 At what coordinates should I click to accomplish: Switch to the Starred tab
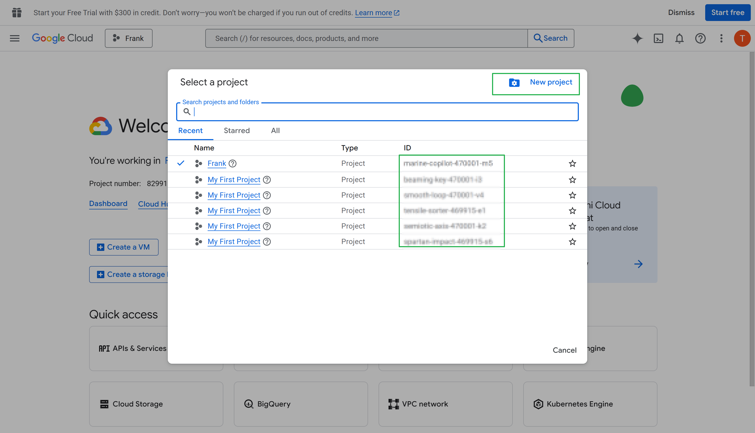(237, 130)
